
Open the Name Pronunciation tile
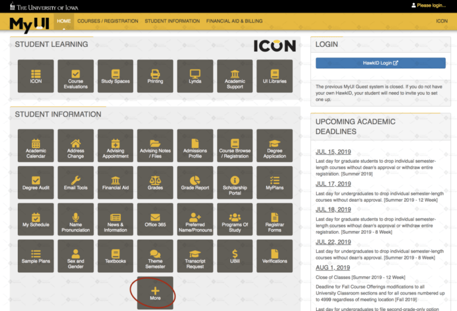[x=76, y=219]
